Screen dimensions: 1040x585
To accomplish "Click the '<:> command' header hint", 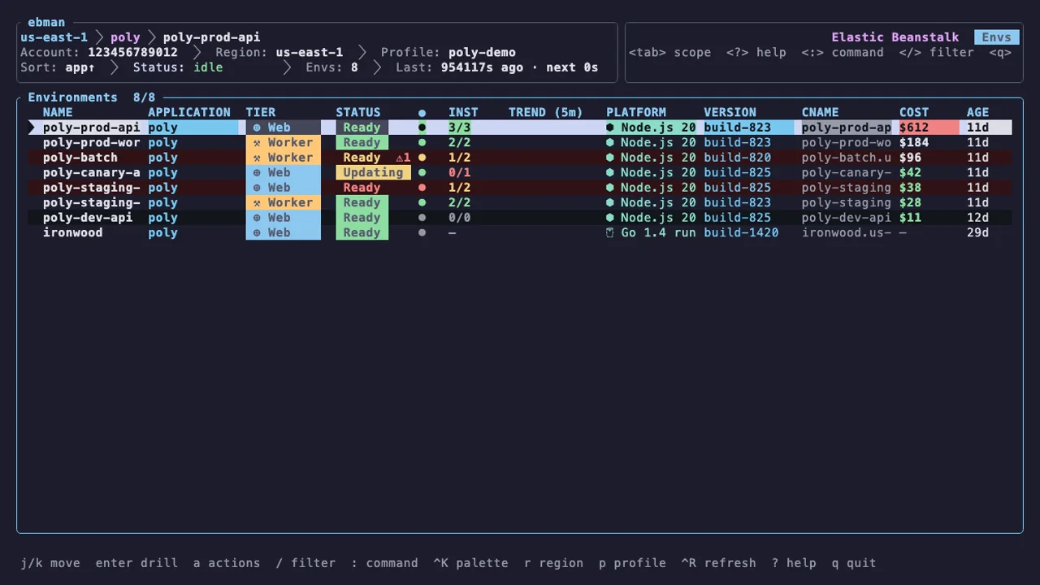I will click(843, 53).
